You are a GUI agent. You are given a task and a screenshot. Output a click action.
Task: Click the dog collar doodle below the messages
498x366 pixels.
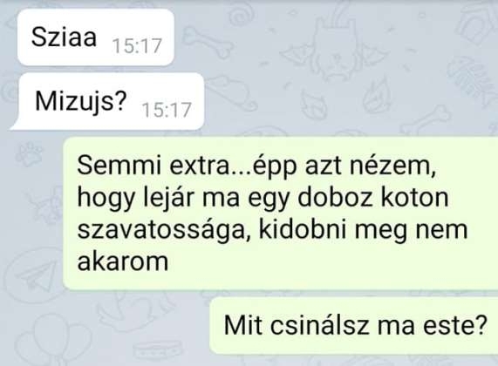[x=158, y=351]
